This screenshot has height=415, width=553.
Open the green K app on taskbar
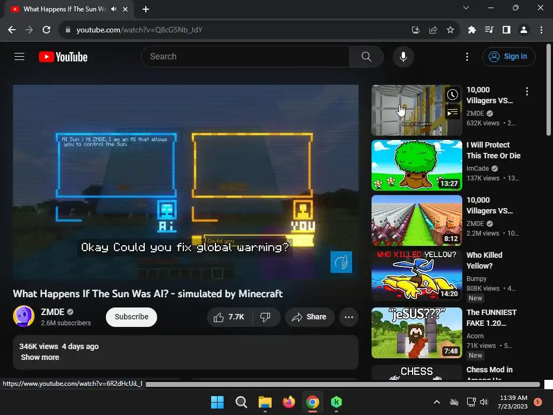[x=336, y=402]
